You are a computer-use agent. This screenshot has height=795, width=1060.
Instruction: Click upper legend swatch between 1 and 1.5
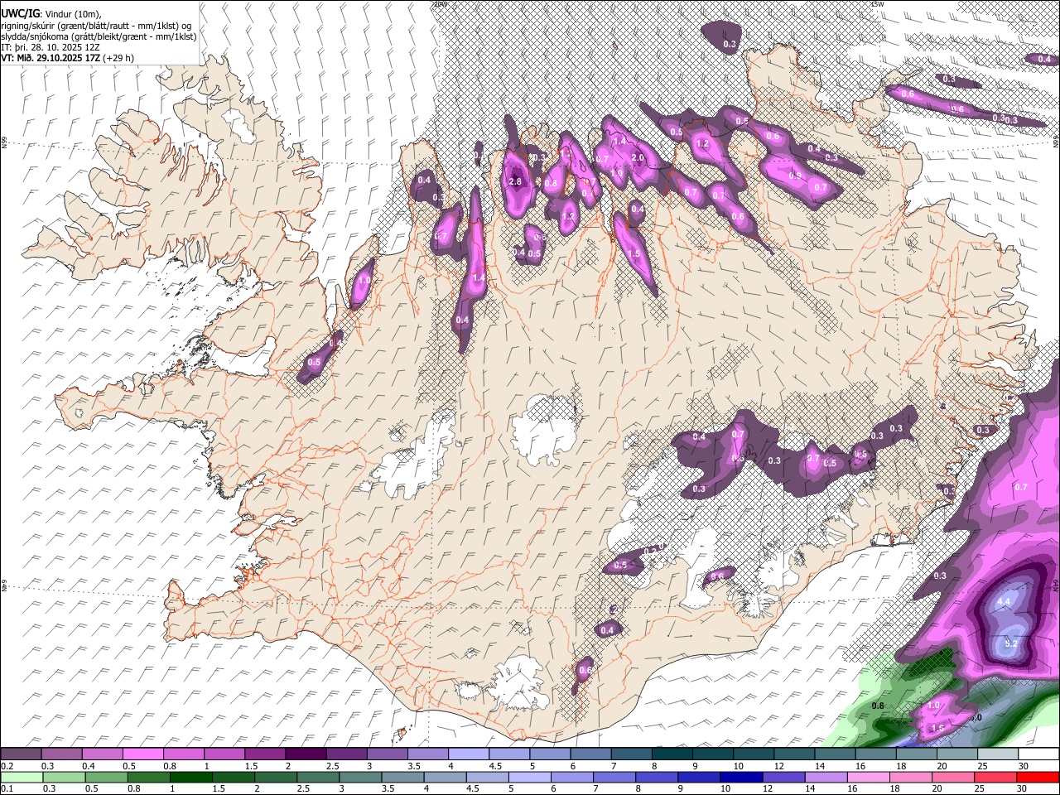coord(224,754)
